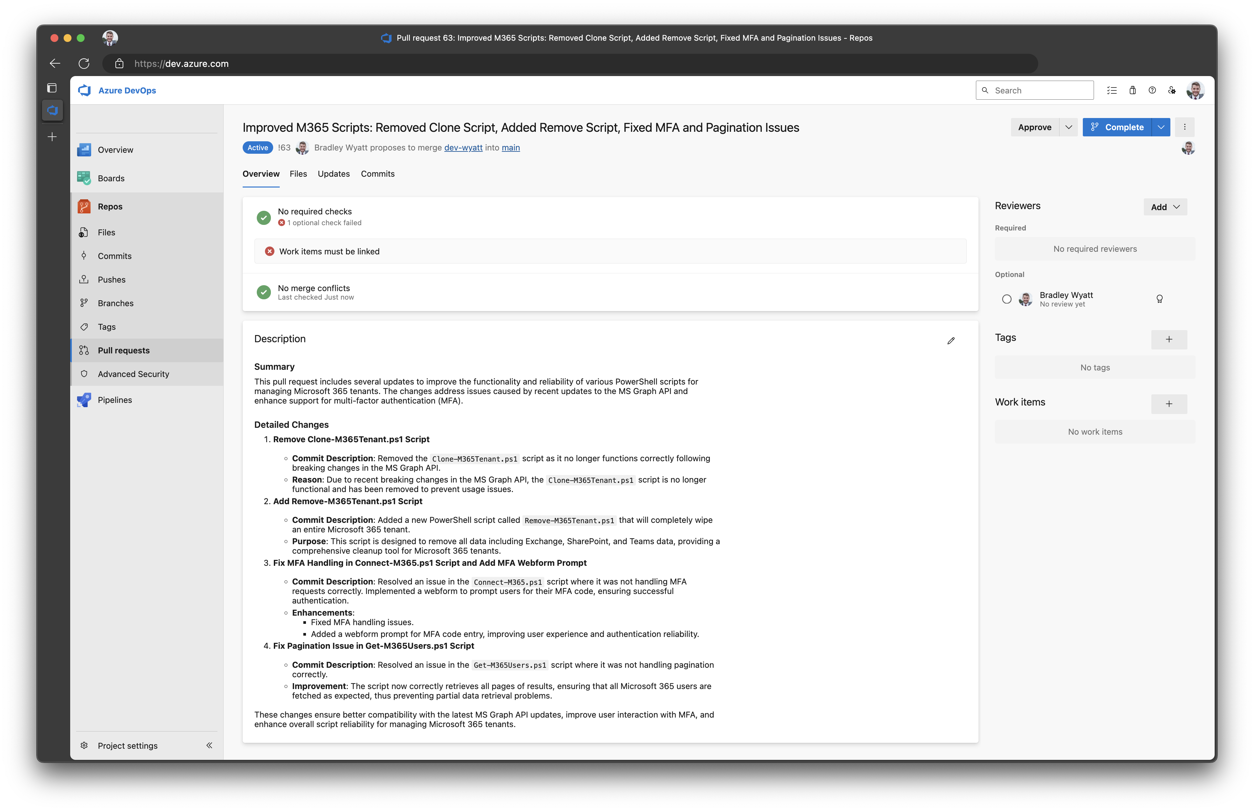Open the profile avatar in top right

click(x=1195, y=90)
